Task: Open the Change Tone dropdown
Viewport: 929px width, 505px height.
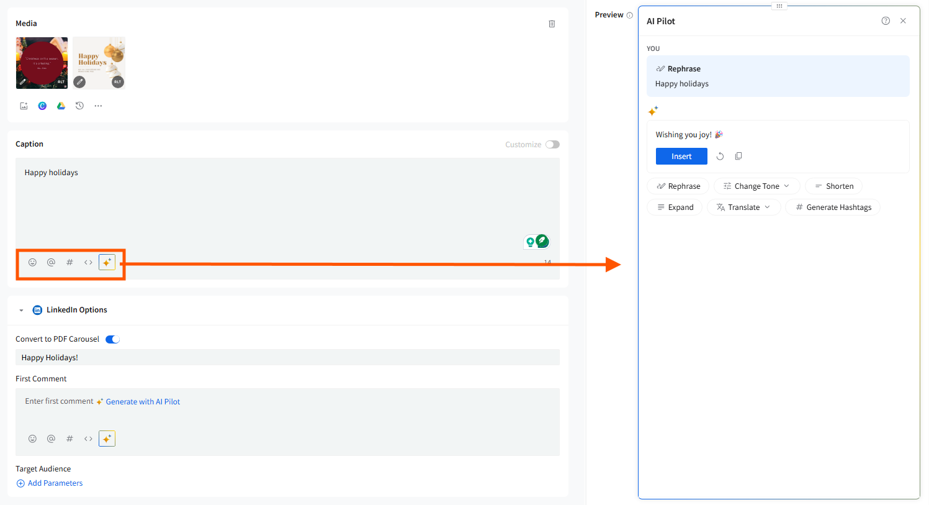Action: point(756,186)
